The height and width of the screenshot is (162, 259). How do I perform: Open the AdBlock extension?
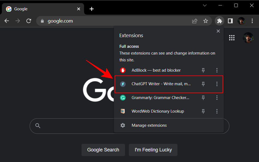tap(156, 70)
